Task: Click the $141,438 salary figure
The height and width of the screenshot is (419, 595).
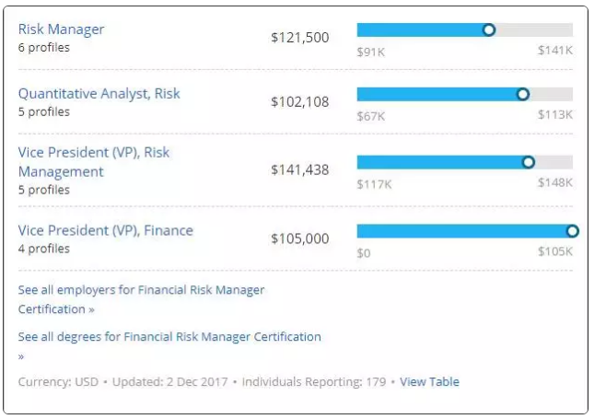Action: pyautogui.click(x=299, y=169)
